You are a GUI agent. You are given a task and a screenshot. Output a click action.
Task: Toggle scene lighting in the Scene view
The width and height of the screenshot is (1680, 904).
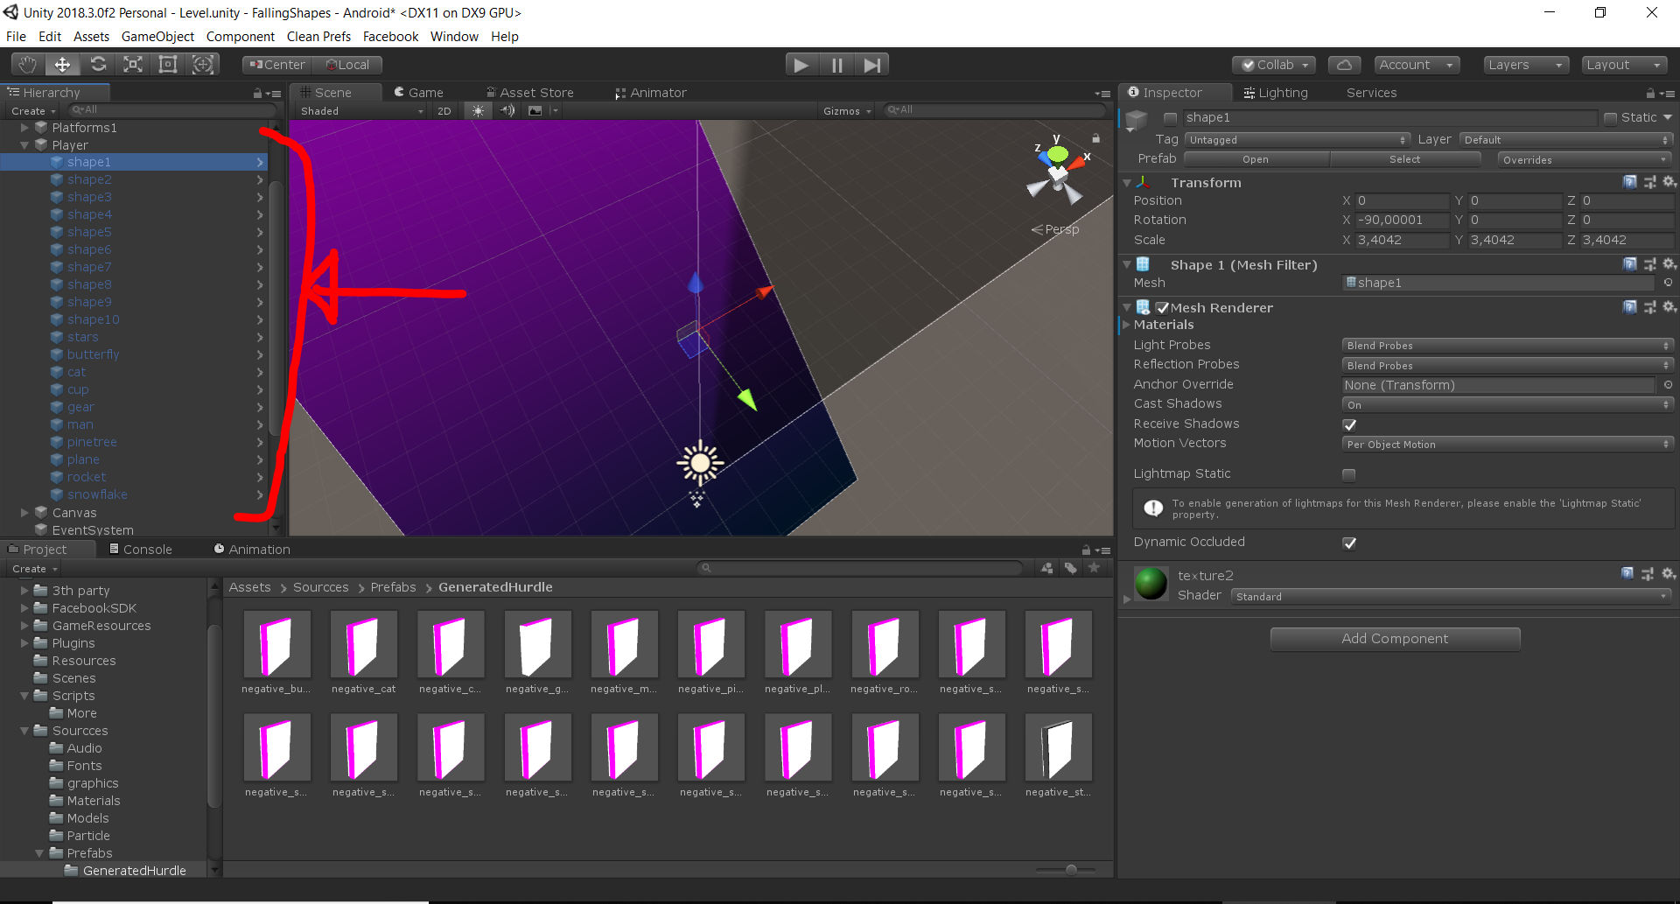[478, 110]
